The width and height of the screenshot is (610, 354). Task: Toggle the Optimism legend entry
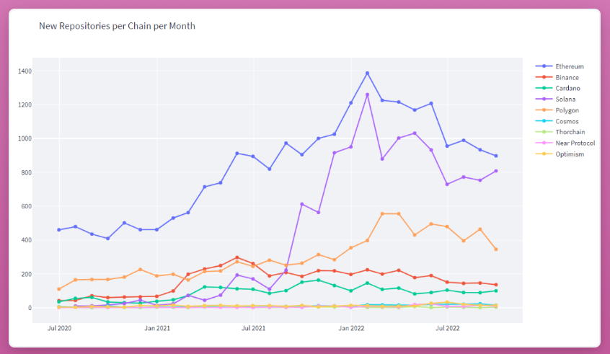pos(560,154)
